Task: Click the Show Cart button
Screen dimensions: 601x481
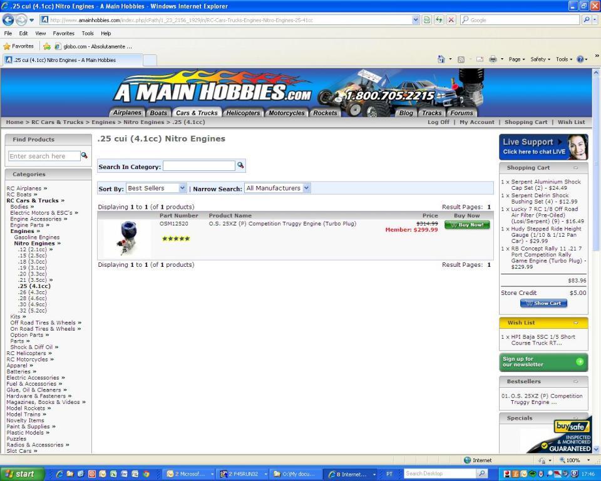Action: 543,303
